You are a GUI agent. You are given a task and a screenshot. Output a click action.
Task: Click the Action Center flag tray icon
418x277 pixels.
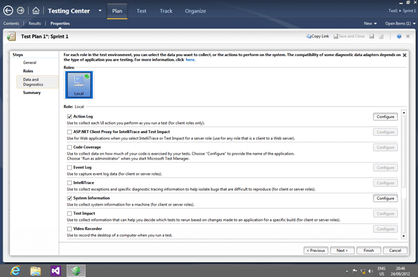tap(355, 271)
